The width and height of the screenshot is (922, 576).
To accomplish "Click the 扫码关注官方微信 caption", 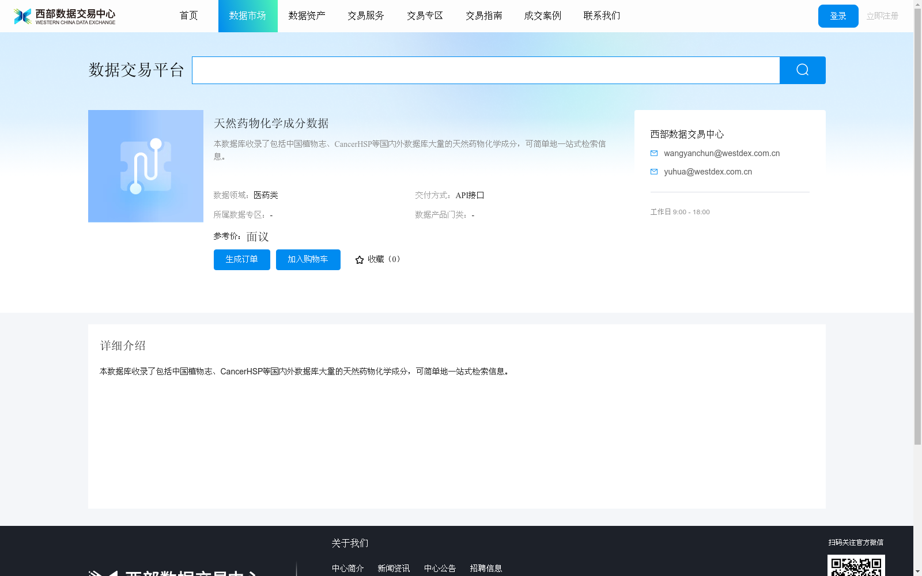I will (856, 543).
